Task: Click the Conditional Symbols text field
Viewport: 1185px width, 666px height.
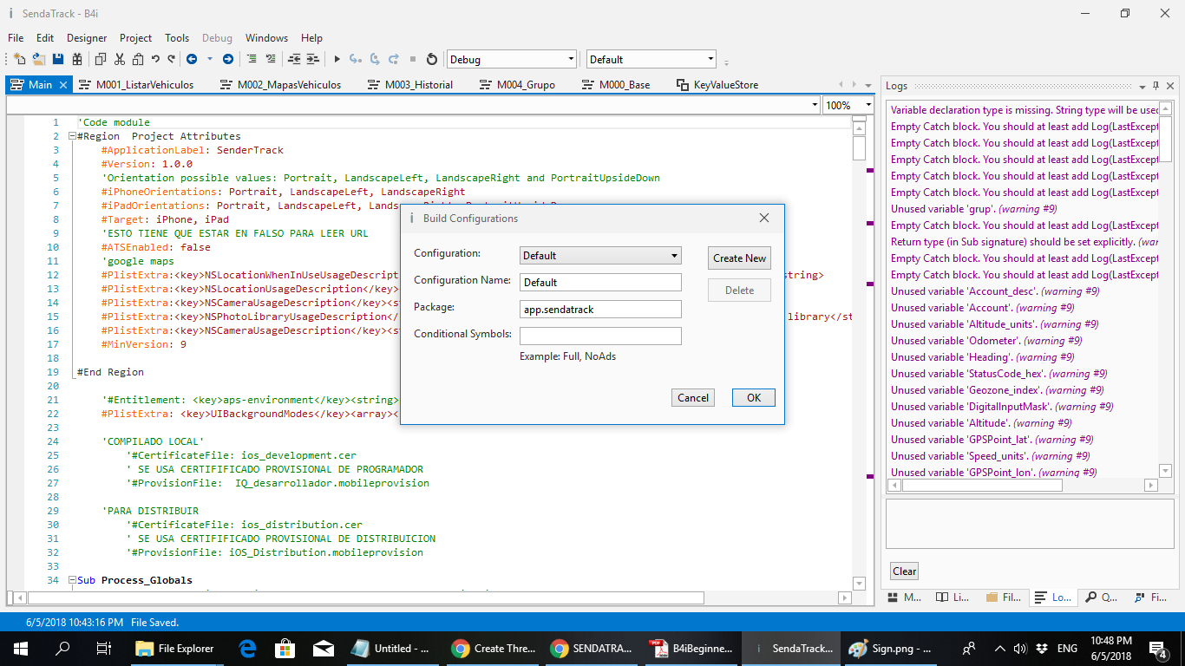Action: tap(600, 336)
